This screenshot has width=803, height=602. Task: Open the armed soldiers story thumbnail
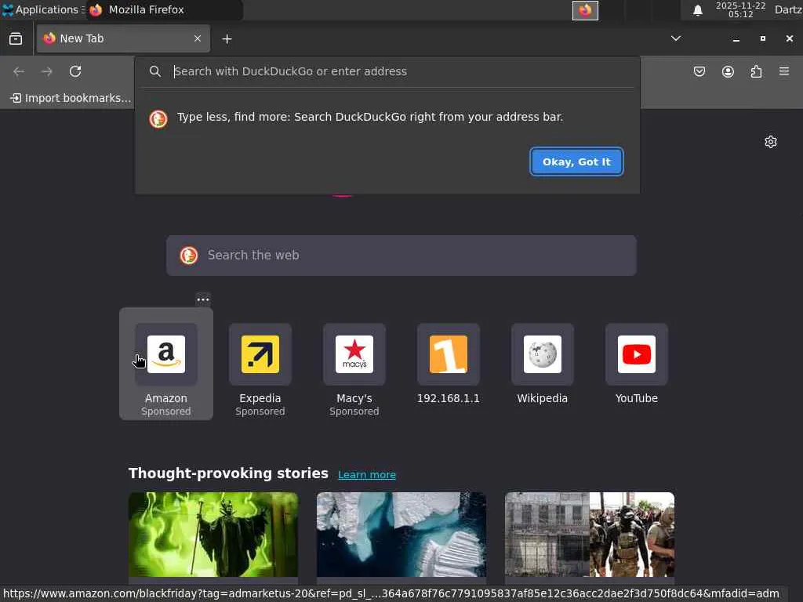click(x=590, y=535)
